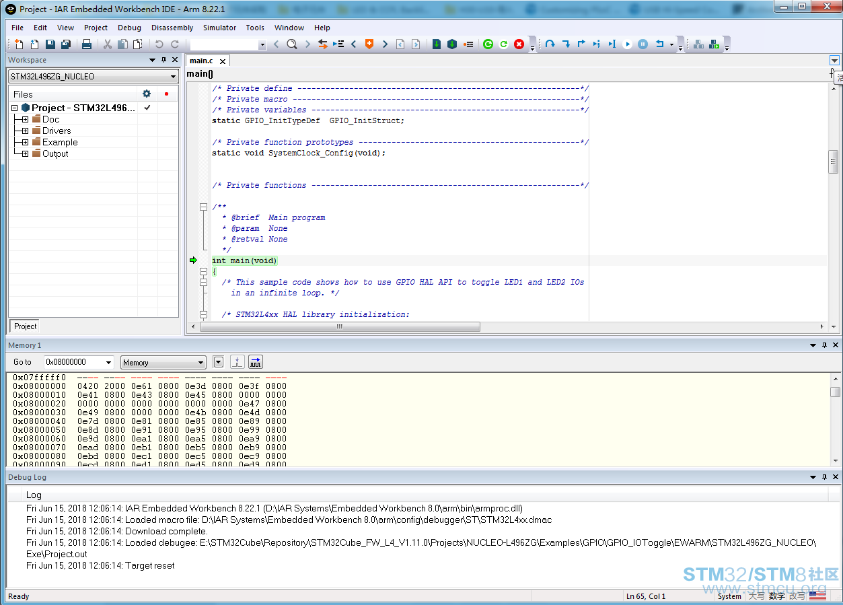843x605 pixels.
Task: Click the green Download and Debug icon
Action: [x=488, y=44]
